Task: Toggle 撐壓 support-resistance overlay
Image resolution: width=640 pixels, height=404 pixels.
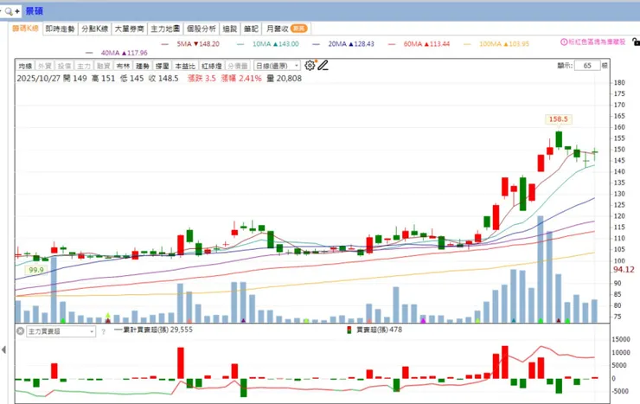Action: [162, 66]
